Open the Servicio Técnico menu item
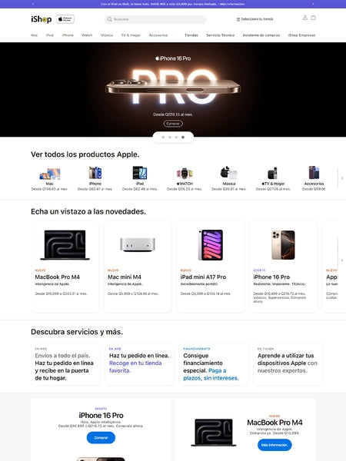 tap(221, 35)
